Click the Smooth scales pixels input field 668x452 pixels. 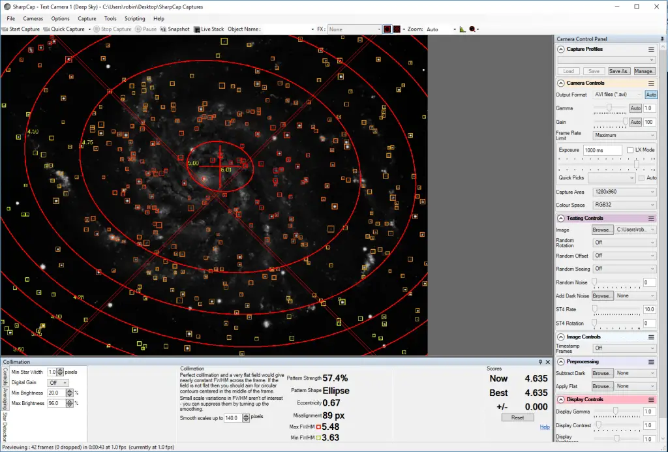[233, 418]
